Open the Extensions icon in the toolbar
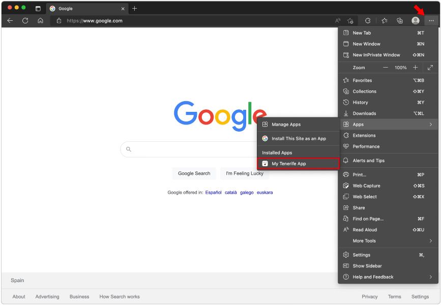 (x=367, y=21)
